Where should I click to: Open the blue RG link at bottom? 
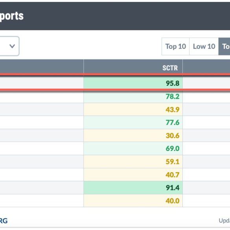click(x=4, y=221)
